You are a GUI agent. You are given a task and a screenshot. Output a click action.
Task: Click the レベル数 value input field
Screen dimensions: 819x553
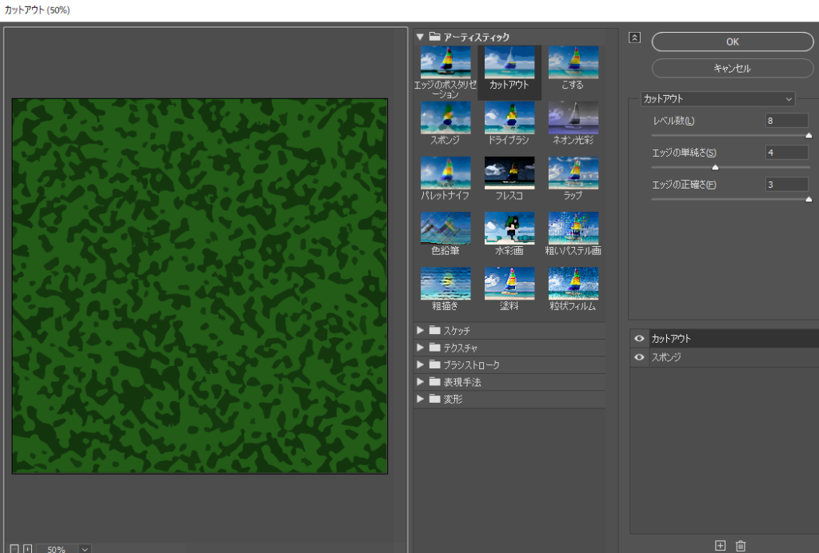[x=786, y=121]
